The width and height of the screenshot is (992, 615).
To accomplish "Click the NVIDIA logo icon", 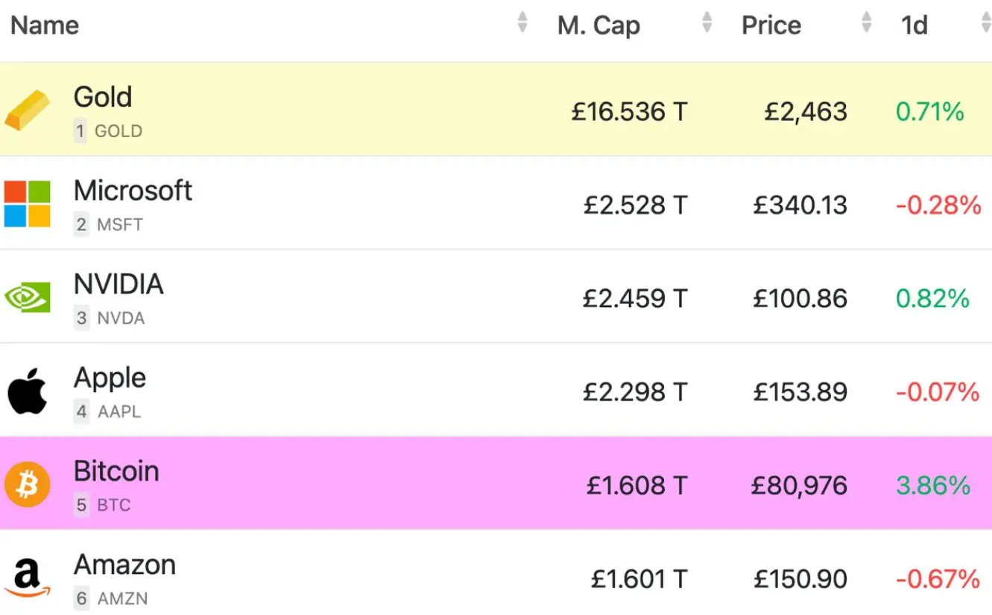I will tap(28, 297).
